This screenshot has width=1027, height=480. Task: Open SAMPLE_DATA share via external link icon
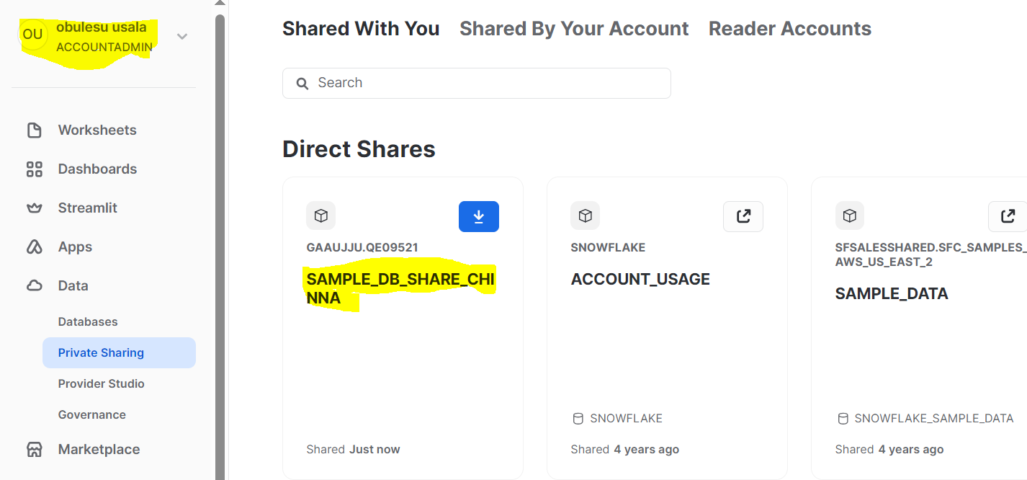1007,216
